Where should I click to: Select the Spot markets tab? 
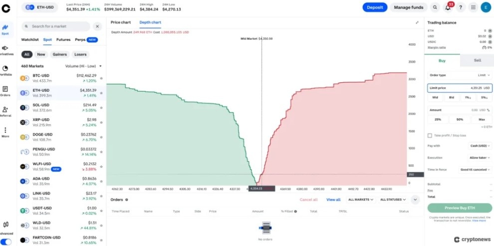[47, 40]
